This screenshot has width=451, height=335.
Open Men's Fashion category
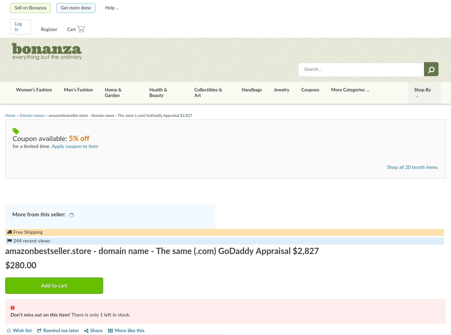pyautogui.click(x=78, y=90)
